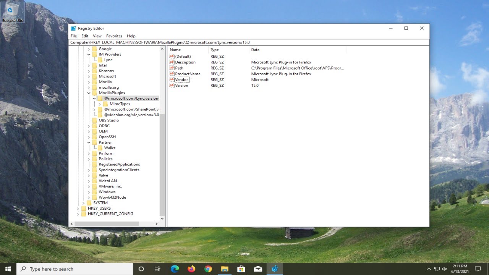Viewport: 489px width, 275px height.
Task: Open the taskbar clock and date
Action: 460,269
